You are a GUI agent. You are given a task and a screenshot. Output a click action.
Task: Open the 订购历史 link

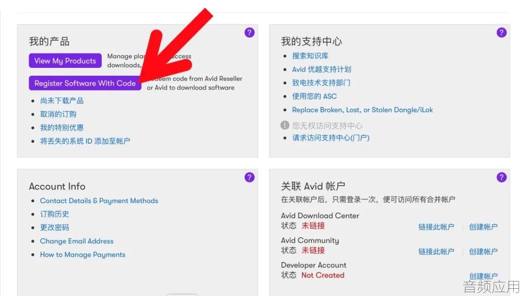point(54,214)
